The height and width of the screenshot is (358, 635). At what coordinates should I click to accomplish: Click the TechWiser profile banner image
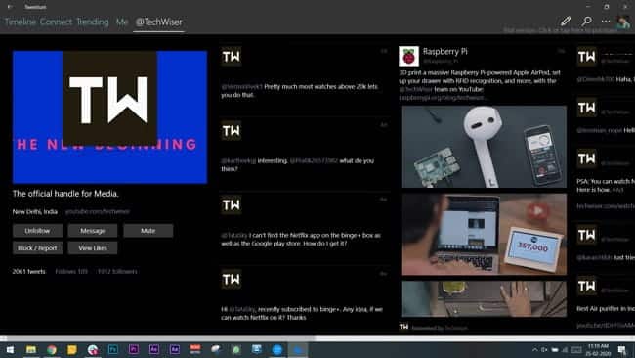[109, 117]
